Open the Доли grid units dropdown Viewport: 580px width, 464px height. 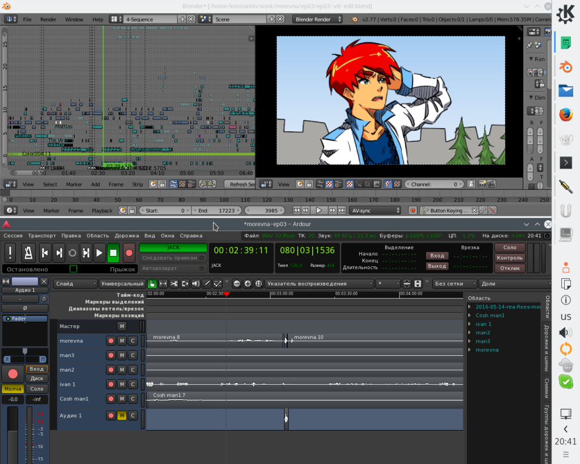tap(515, 284)
